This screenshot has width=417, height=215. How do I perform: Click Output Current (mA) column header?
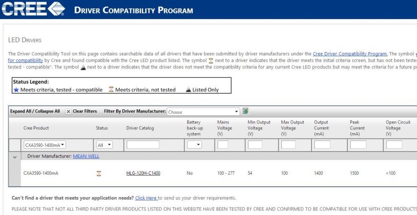tap(321, 128)
